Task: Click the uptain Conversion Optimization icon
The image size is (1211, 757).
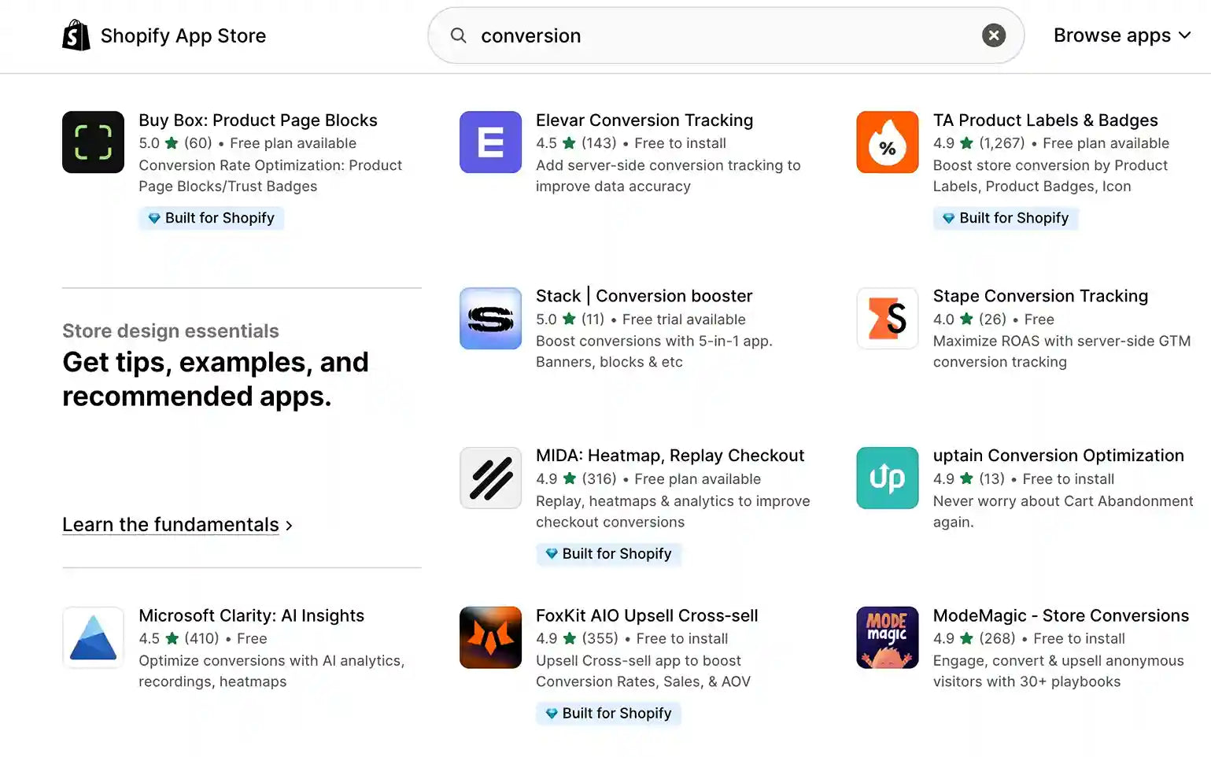Action: point(887,478)
